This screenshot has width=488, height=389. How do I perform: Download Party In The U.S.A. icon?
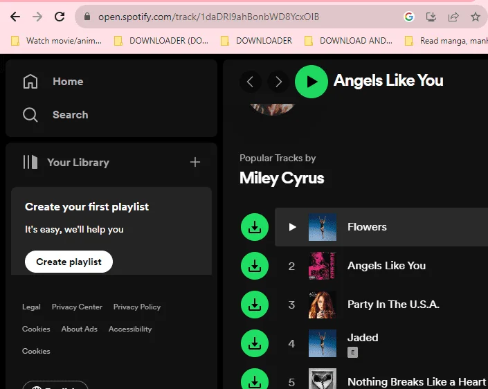point(255,305)
